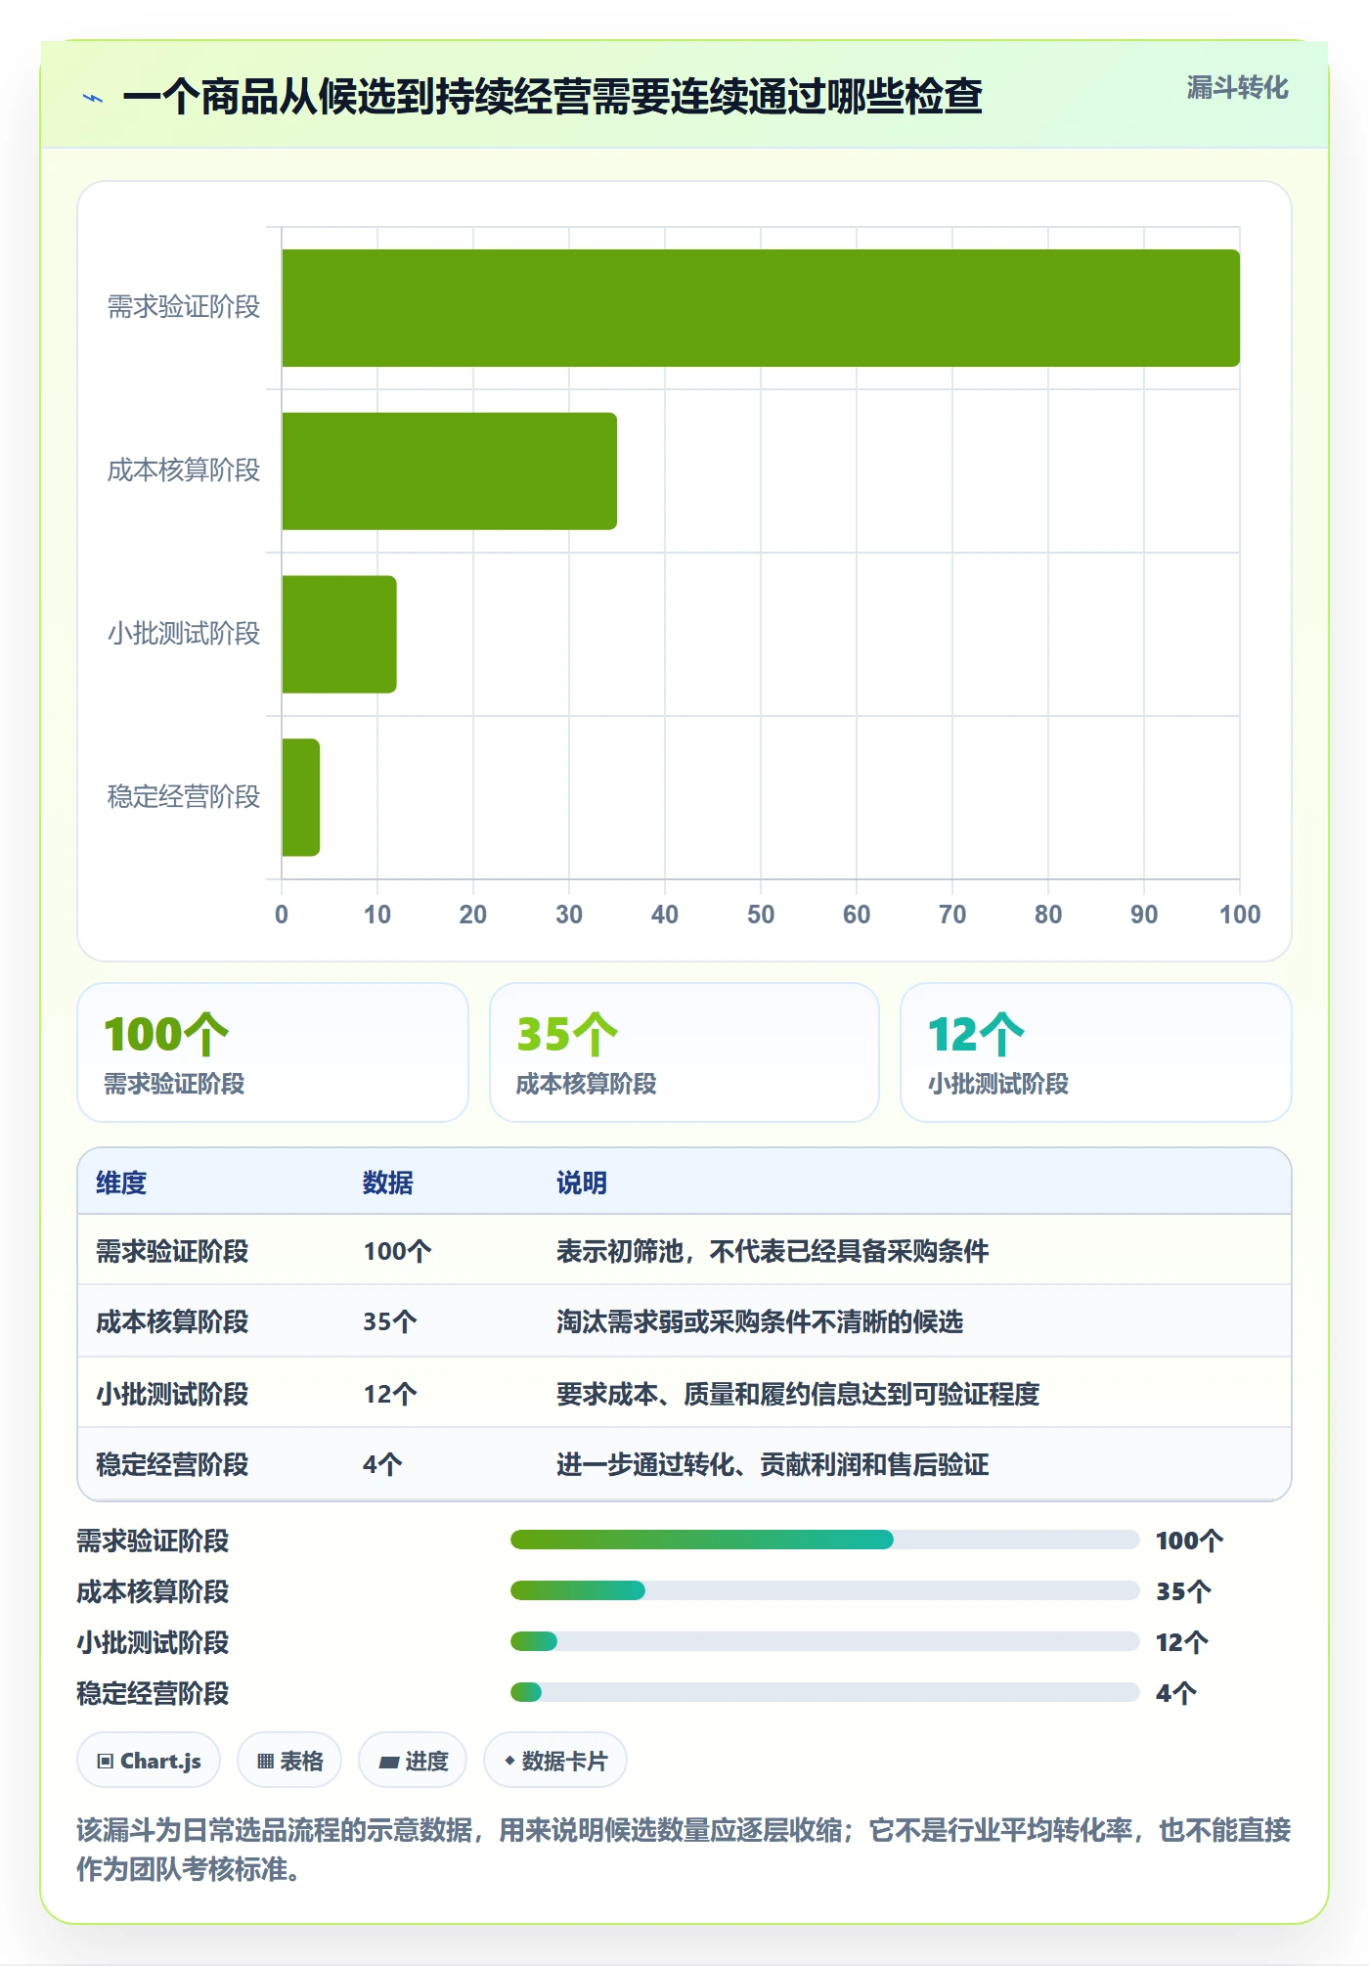Click the 需求验证阶段 progress bar showing 100个
Image resolution: width=1369 pixels, height=1966 pixels.
pyautogui.click(x=824, y=1540)
